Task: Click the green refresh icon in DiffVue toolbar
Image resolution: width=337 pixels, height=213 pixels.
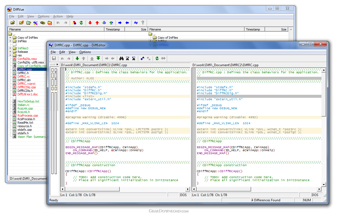Action: 81,23
